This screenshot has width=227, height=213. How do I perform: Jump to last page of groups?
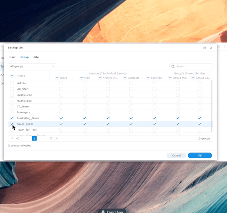coord(57,139)
